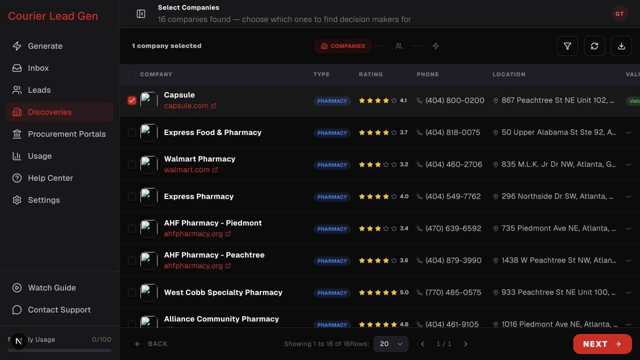Click phone icon for (404) 800-0200
Viewport: 640px width, 360px height.
(x=419, y=100)
